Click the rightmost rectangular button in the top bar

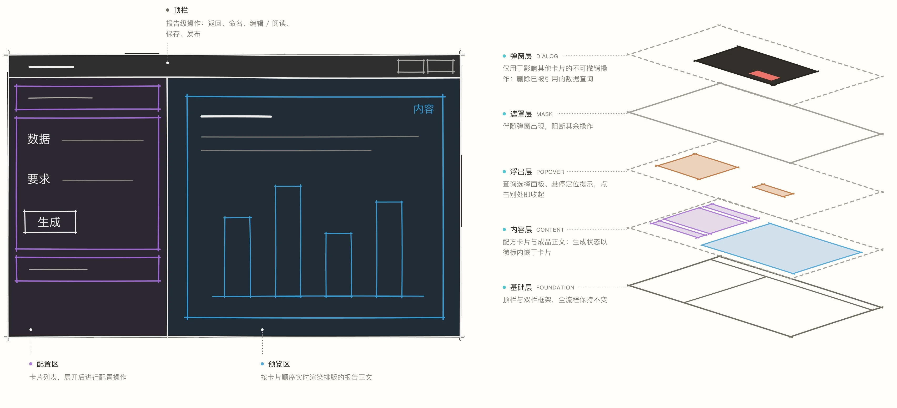coord(441,66)
